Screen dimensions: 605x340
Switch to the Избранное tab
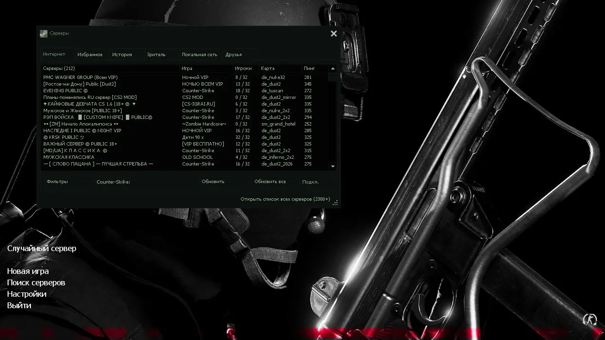pyautogui.click(x=90, y=55)
